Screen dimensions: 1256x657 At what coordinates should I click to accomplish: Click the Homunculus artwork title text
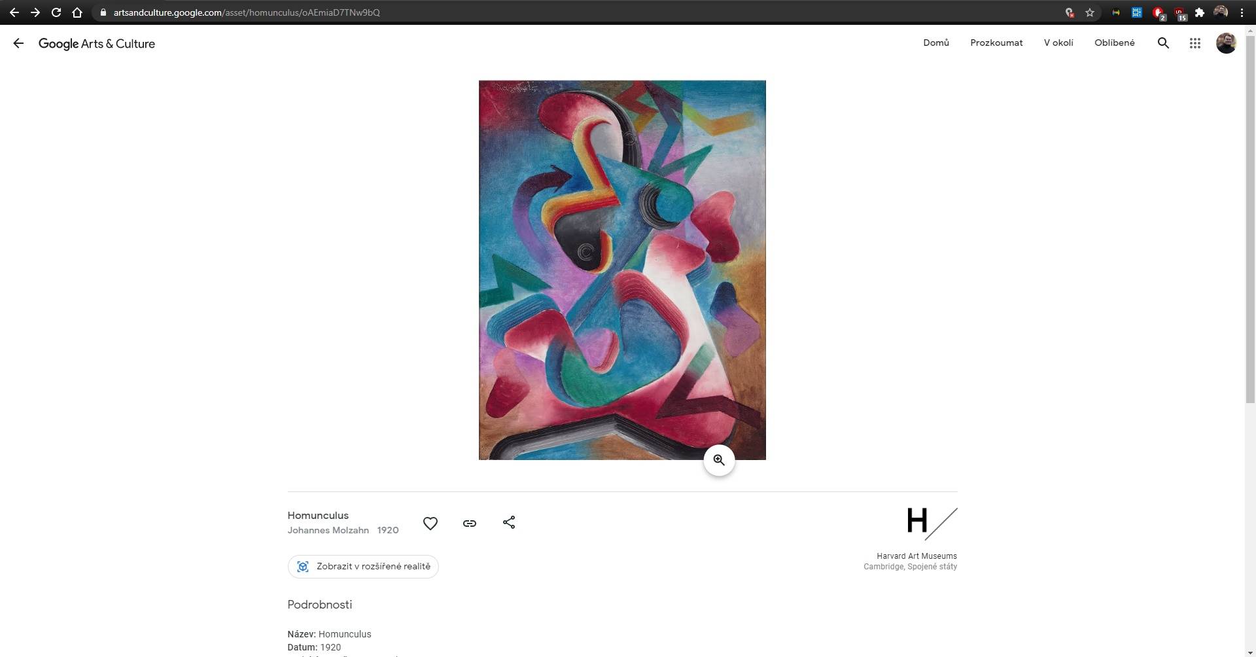point(318,516)
